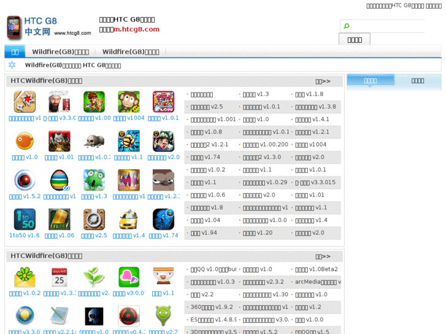The height and width of the screenshot is (334, 446).
Task: Click the search button below the search box
Action: [355, 39]
